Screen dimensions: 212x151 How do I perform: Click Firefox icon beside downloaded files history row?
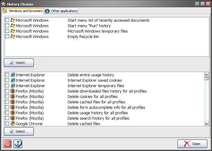[13, 91]
